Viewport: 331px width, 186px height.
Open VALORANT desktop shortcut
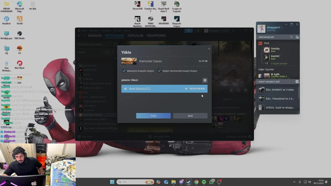point(163,20)
